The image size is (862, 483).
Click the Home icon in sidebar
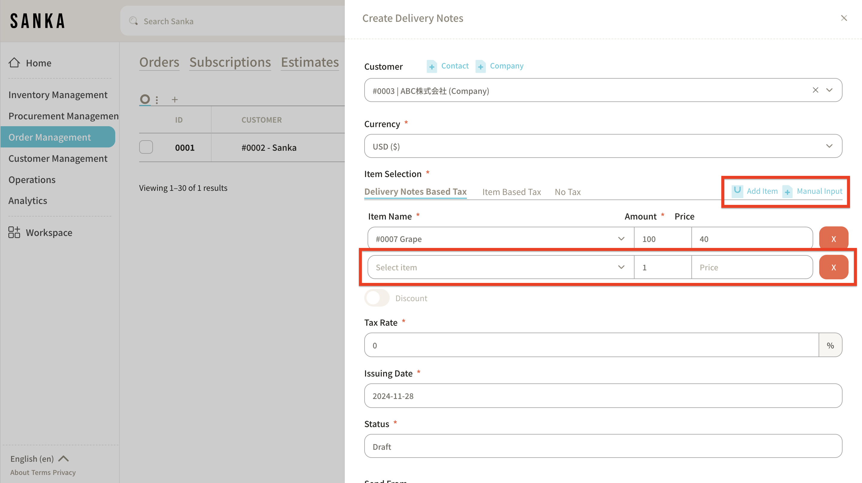coord(14,63)
